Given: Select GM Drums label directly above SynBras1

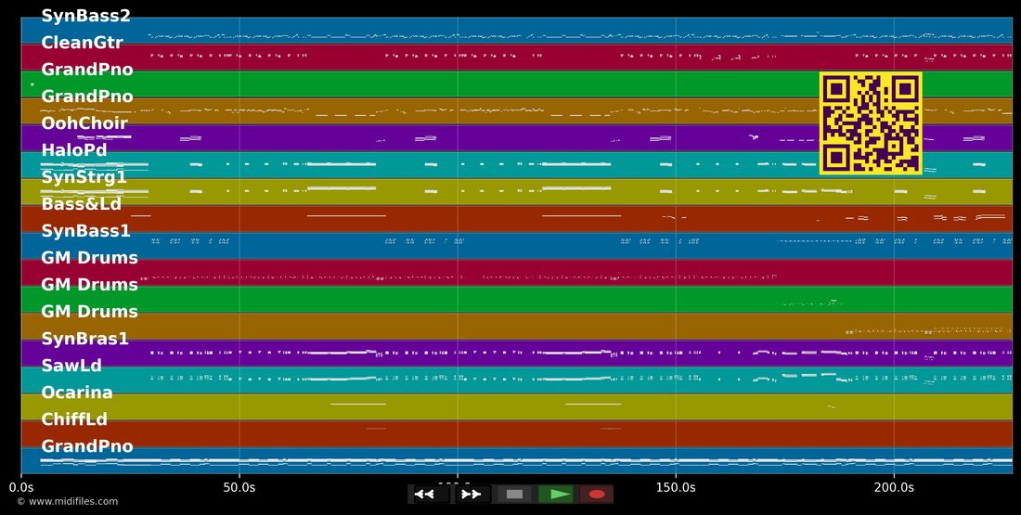Looking at the screenshot, I should 90,311.
